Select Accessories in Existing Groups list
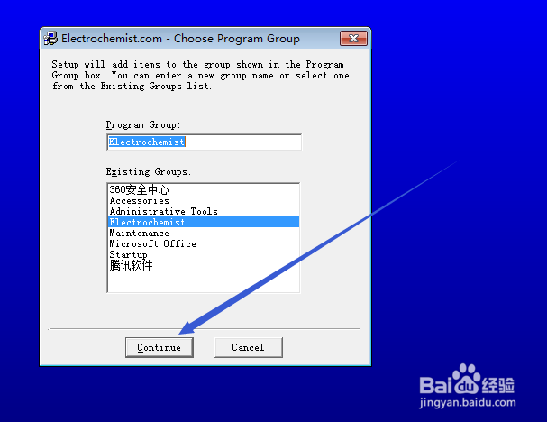The height and width of the screenshot is (422, 547). [204, 200]
